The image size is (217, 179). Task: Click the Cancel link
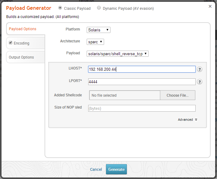click(x=96, y=170)
